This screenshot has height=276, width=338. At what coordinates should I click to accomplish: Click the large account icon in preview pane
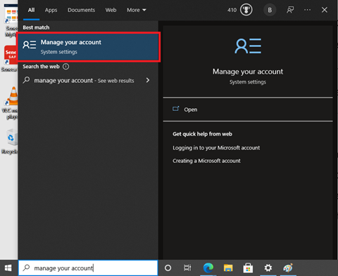point(248,46)
